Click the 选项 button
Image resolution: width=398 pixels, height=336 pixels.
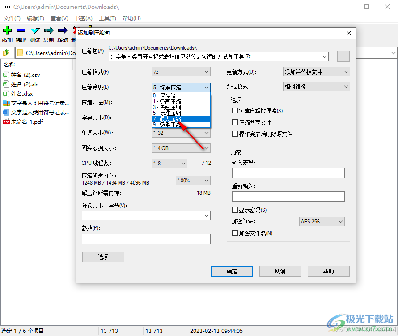[103, 257]
